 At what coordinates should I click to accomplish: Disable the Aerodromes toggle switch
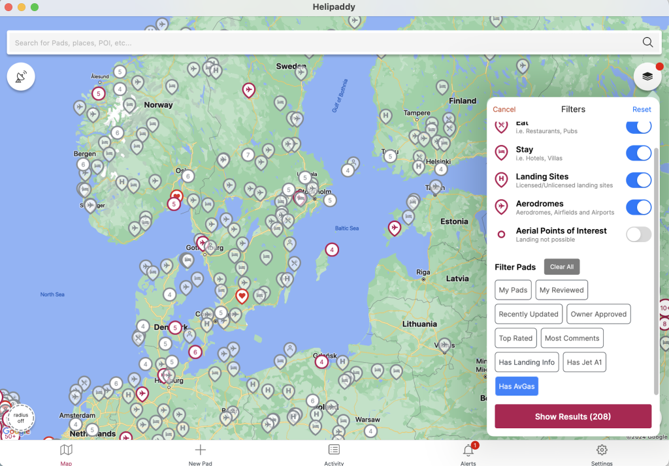tap(638, 208)
